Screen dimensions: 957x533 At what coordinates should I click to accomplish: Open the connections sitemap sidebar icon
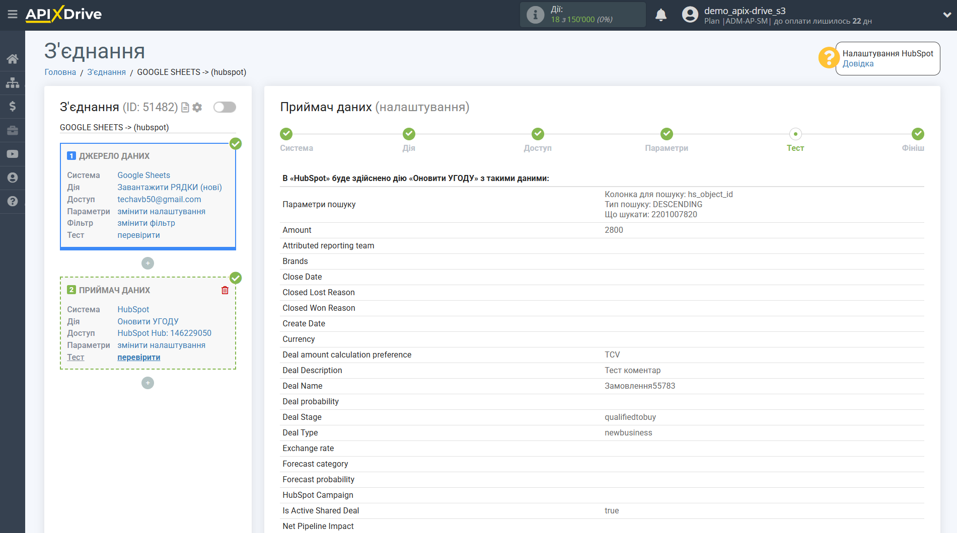(x=13, y=82)
